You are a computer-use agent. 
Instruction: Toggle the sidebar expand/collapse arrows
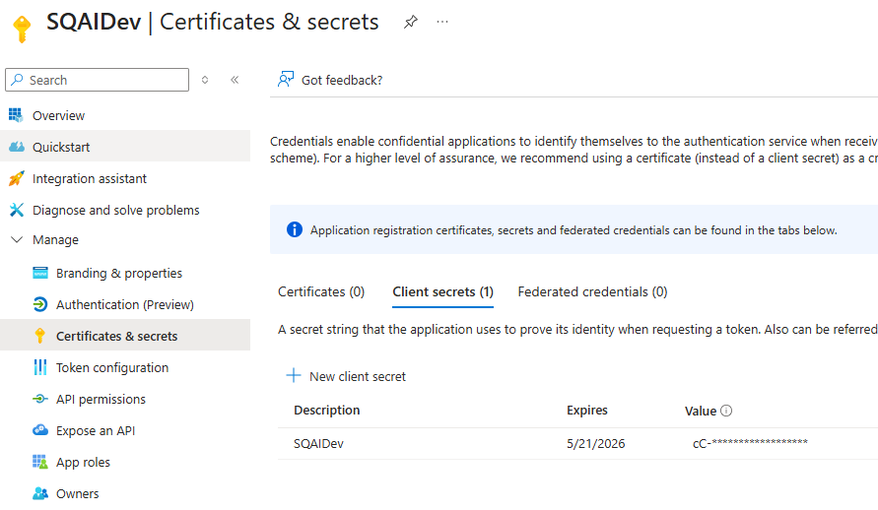pyautogui.click(x=205, y=80)
